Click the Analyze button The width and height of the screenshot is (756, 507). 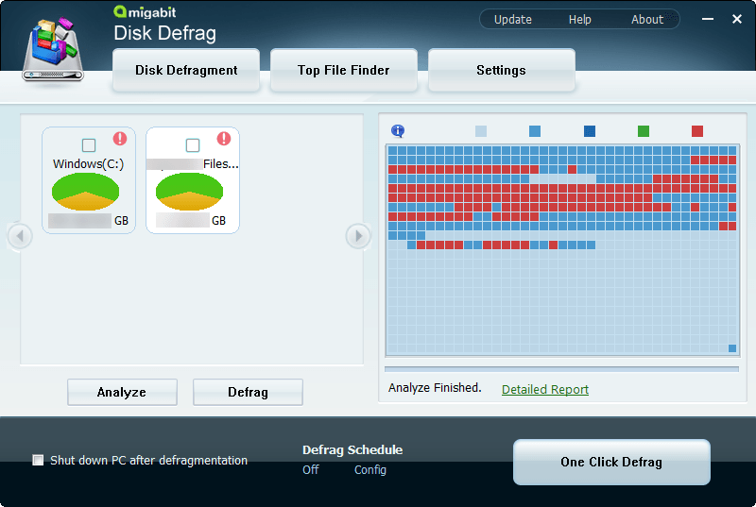(x=122, y=392)
